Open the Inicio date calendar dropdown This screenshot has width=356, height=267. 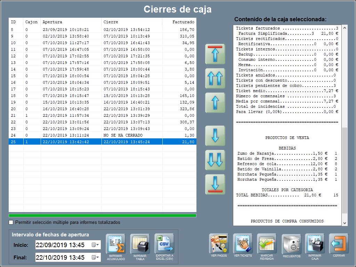click(95, 245)
